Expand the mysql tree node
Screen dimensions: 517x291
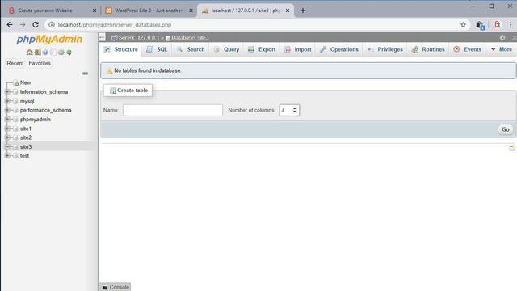point(7,101)
